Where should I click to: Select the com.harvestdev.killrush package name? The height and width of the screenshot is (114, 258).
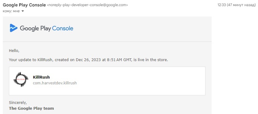(x=55, y=83)
